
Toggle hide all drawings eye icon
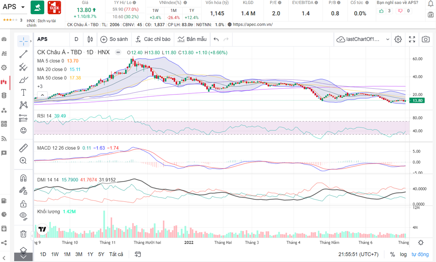pyautogui.click(x=23, y=216)
